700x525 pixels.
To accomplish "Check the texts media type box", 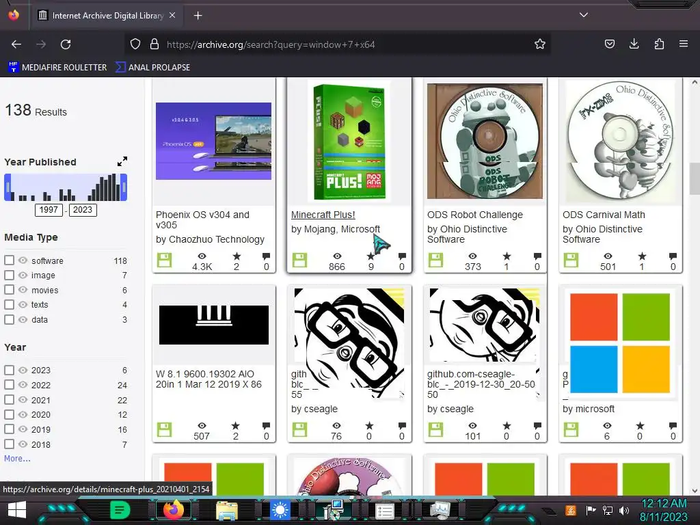I will pos(9,304).
